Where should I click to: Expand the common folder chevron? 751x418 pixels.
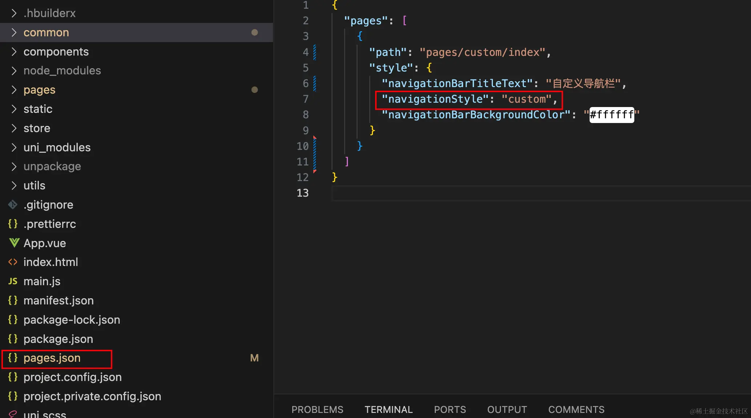click(x=14, y=33)
